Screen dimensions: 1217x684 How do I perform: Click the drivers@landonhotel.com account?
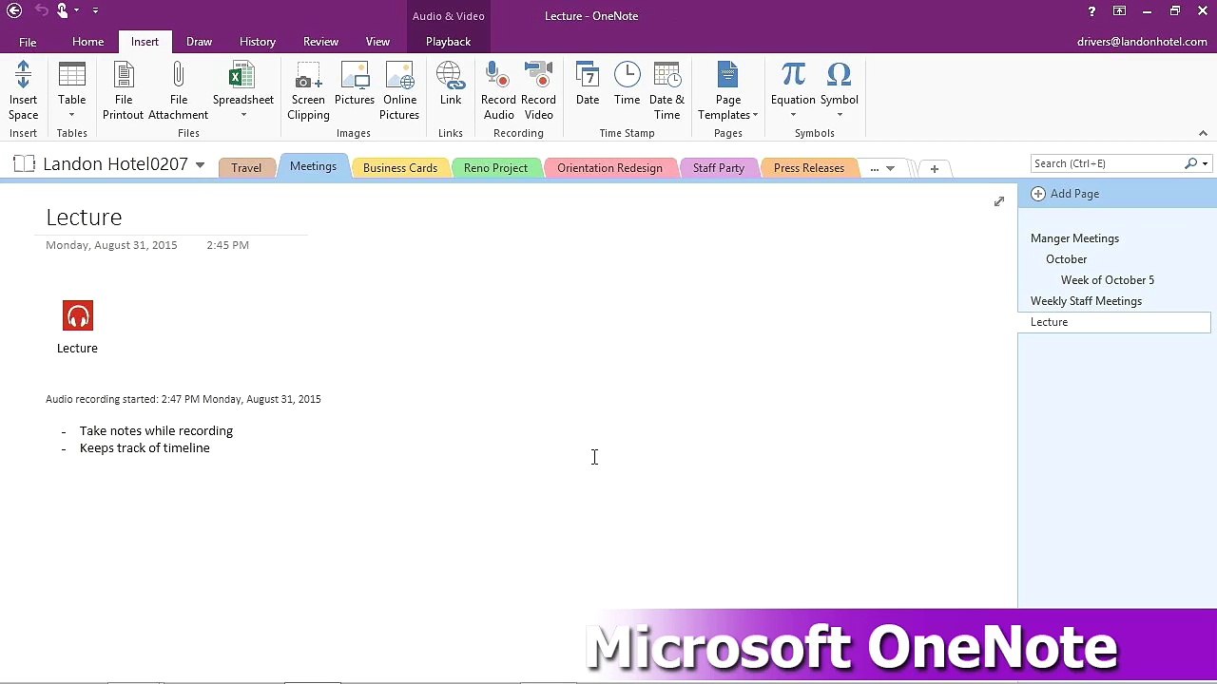[x=1142, y=42]
